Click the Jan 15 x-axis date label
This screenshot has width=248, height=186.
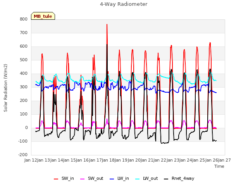click(x=69, y=160)
